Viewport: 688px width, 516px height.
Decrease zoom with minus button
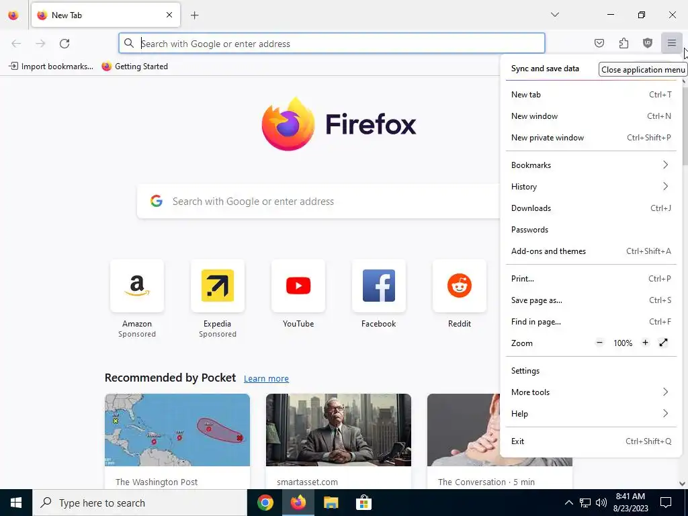[x=600, y=343]
